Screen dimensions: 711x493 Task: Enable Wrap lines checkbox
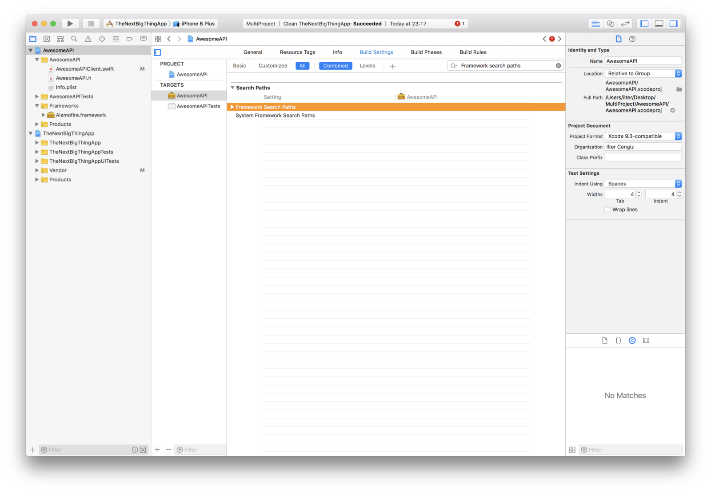pos(607,209)
